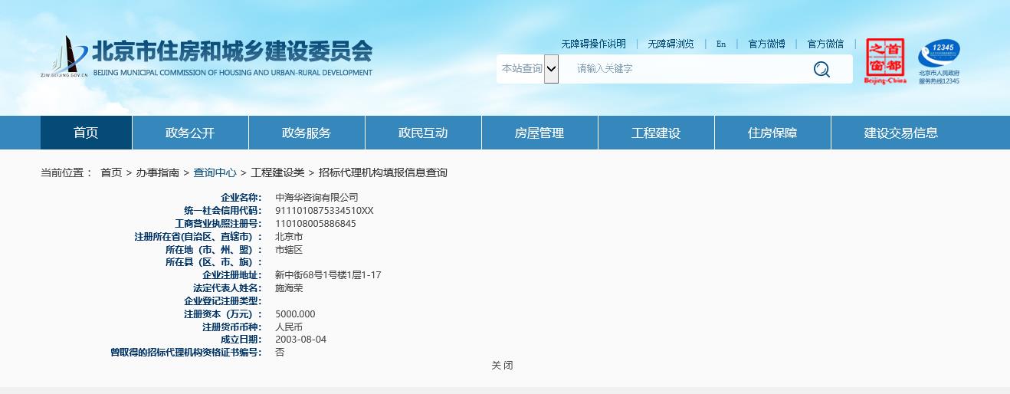This screenshot has height=394, width=1010.
Task: Click the 无障碍操作说明 link
Action: [593, 44]
